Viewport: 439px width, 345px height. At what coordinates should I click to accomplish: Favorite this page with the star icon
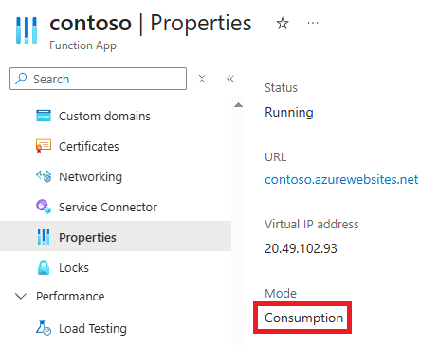pos(283,24)
